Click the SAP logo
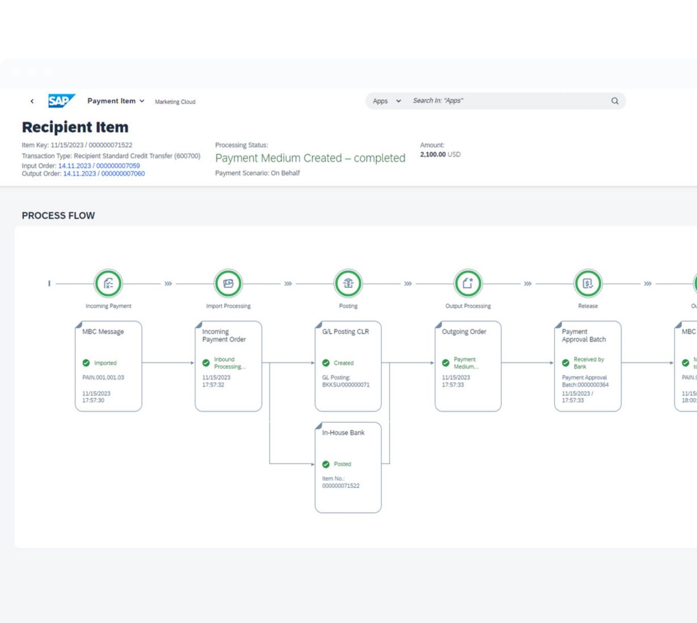 (x=61, y=101)
